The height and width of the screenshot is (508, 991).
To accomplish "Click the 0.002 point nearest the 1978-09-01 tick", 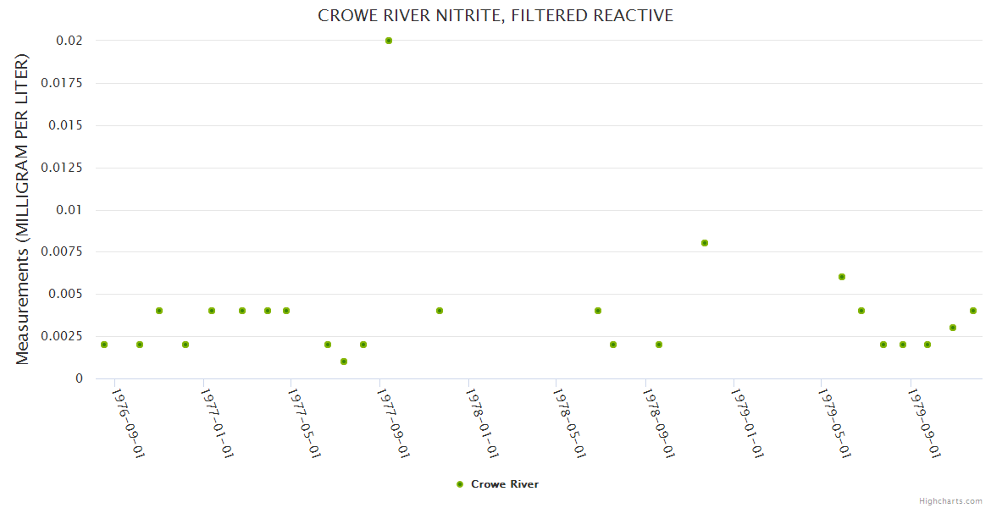I will tap(659, 345).
